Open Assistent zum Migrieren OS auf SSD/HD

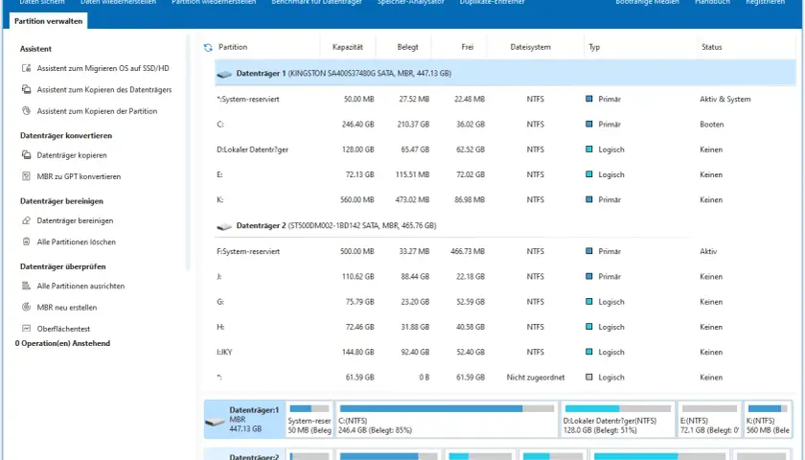tap(103, 68)
